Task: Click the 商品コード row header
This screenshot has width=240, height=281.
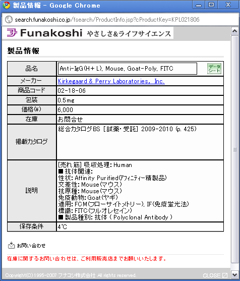Action: point(32,90)
